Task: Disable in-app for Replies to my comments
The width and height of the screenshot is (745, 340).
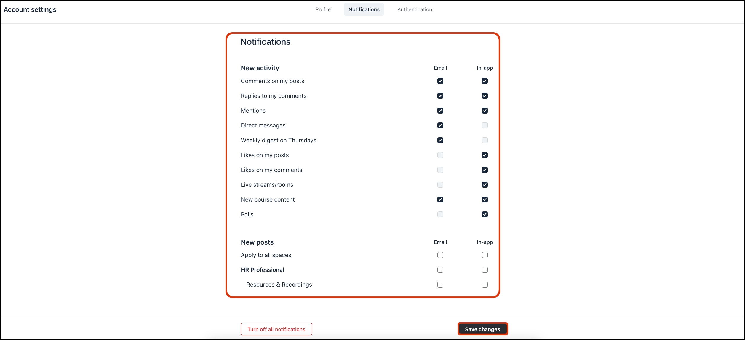Action: tap(485, 96)
